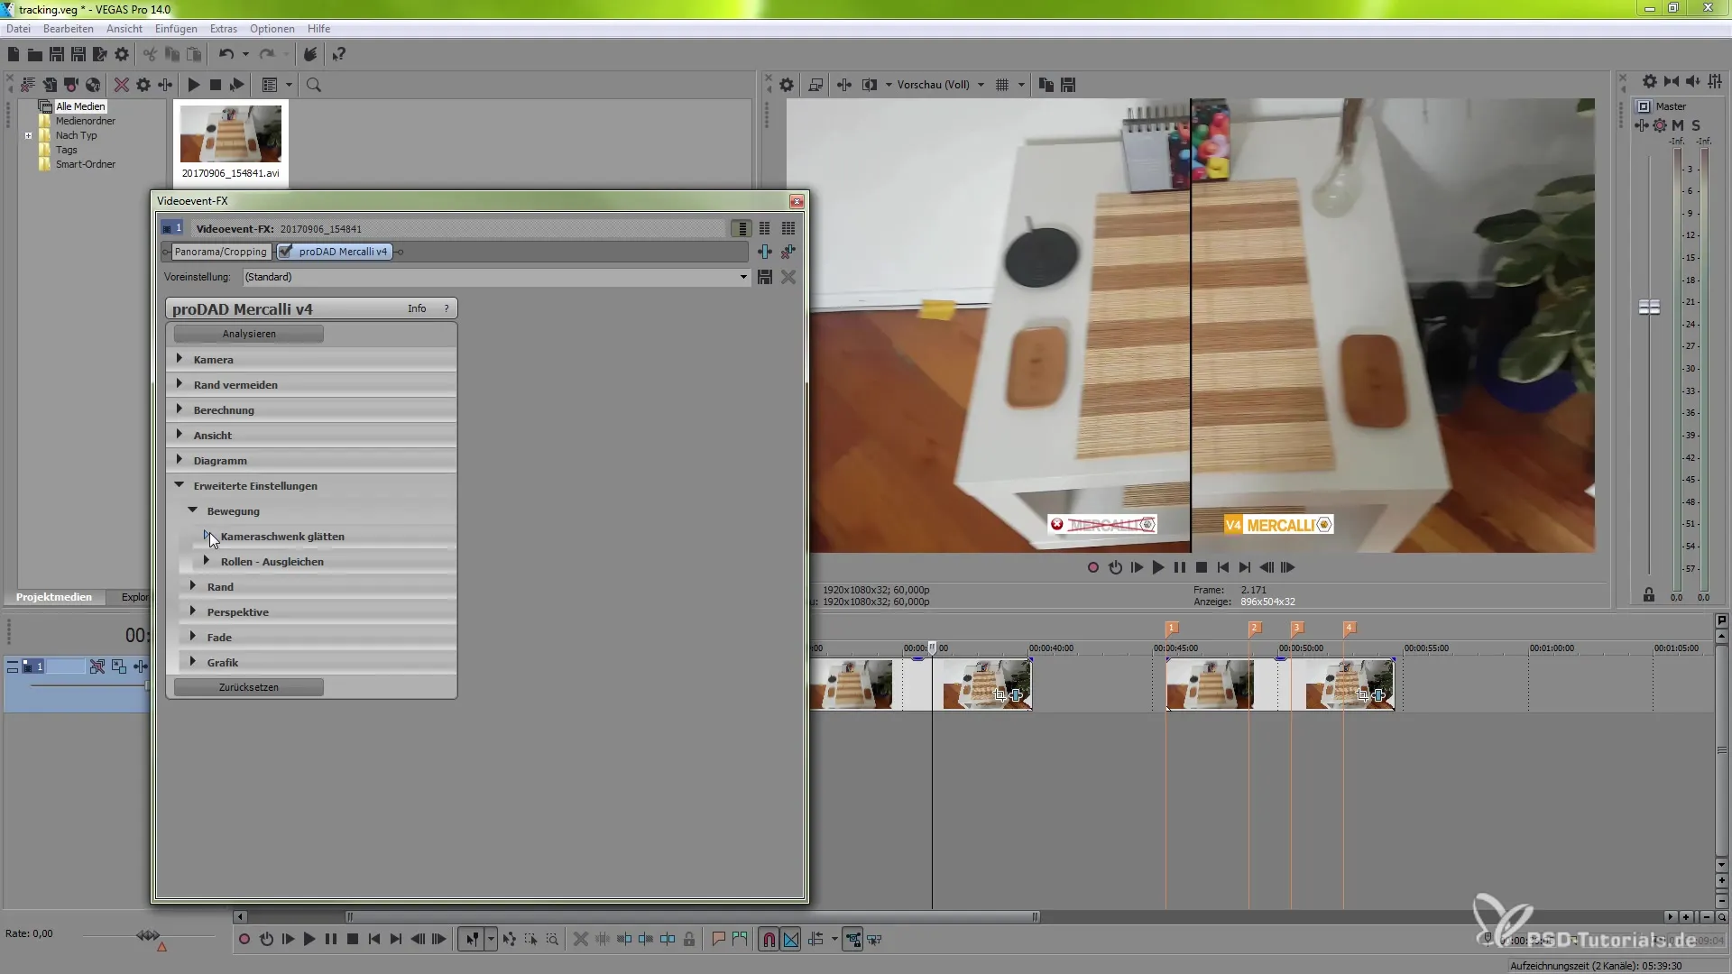
Task: Open the Optionen menu
Action: [x=272, y=29]
